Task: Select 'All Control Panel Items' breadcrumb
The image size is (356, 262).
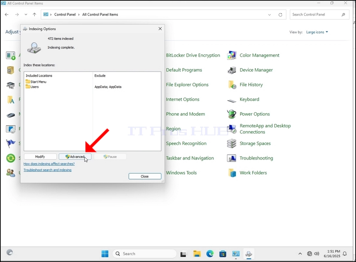Action: click(x=100, y=14)
